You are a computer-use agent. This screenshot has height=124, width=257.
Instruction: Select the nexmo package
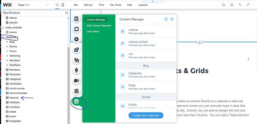point(13,32)
